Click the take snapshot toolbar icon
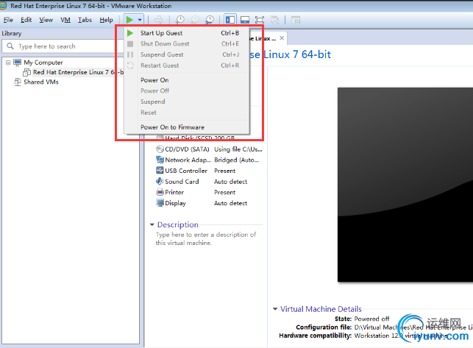The height and width of the screenshot is (348, 473). pyautogui.click(x=180, y=20)
